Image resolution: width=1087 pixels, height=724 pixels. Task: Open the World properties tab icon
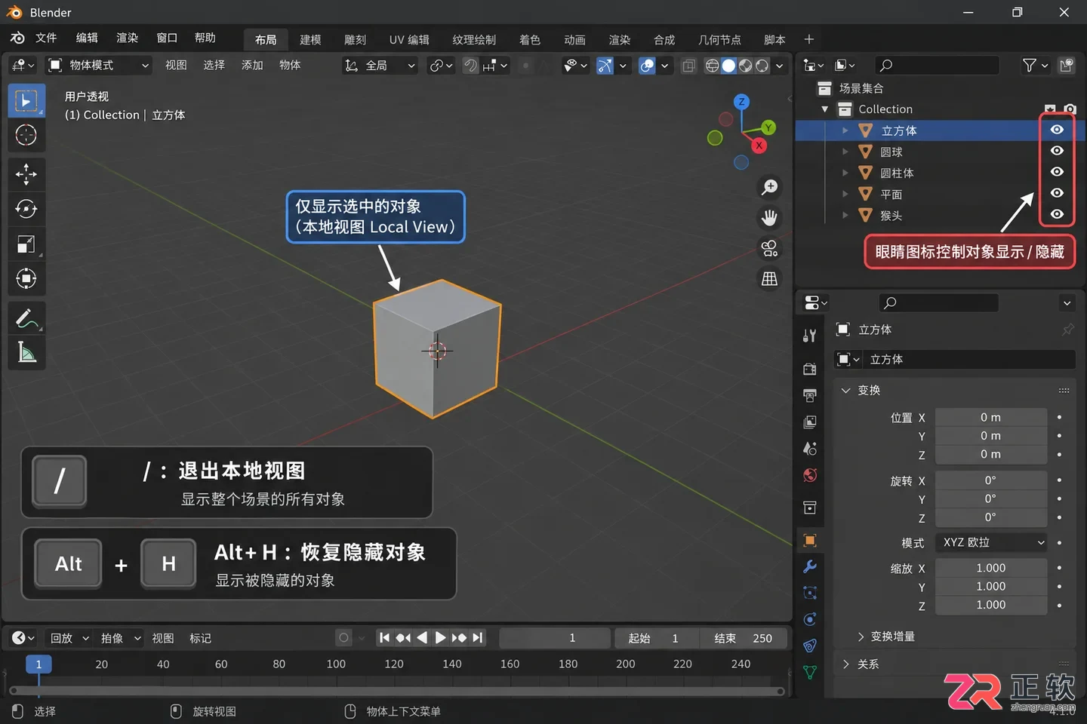[x=810, y=475]
